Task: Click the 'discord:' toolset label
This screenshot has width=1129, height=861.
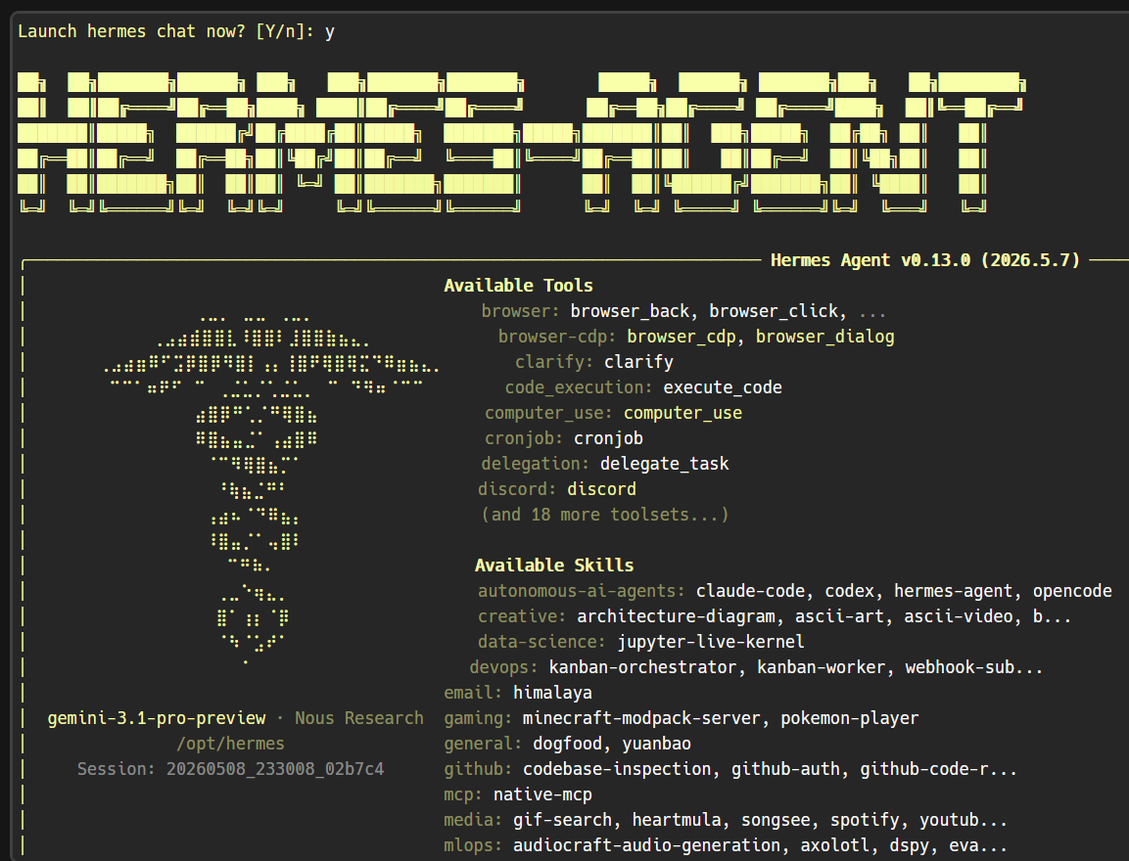Action: pos(516,489)
